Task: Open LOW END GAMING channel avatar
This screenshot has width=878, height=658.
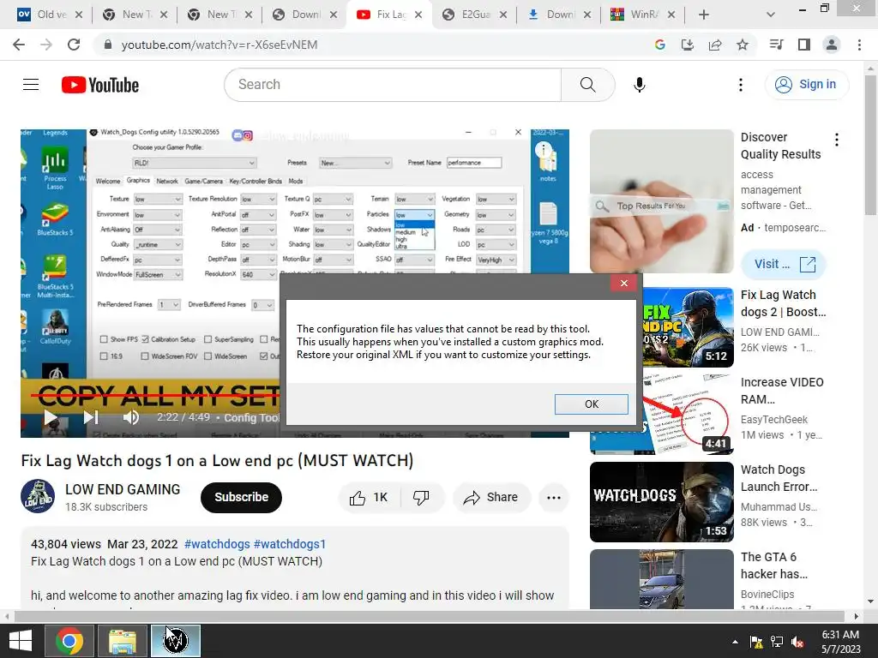Action: [38, 496]
